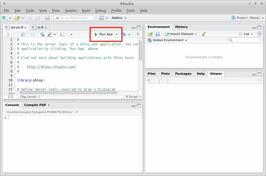This screenshot has width=266, height=176.
Task: Click the New File icon in main toolbar
Action: pos(4,18)
